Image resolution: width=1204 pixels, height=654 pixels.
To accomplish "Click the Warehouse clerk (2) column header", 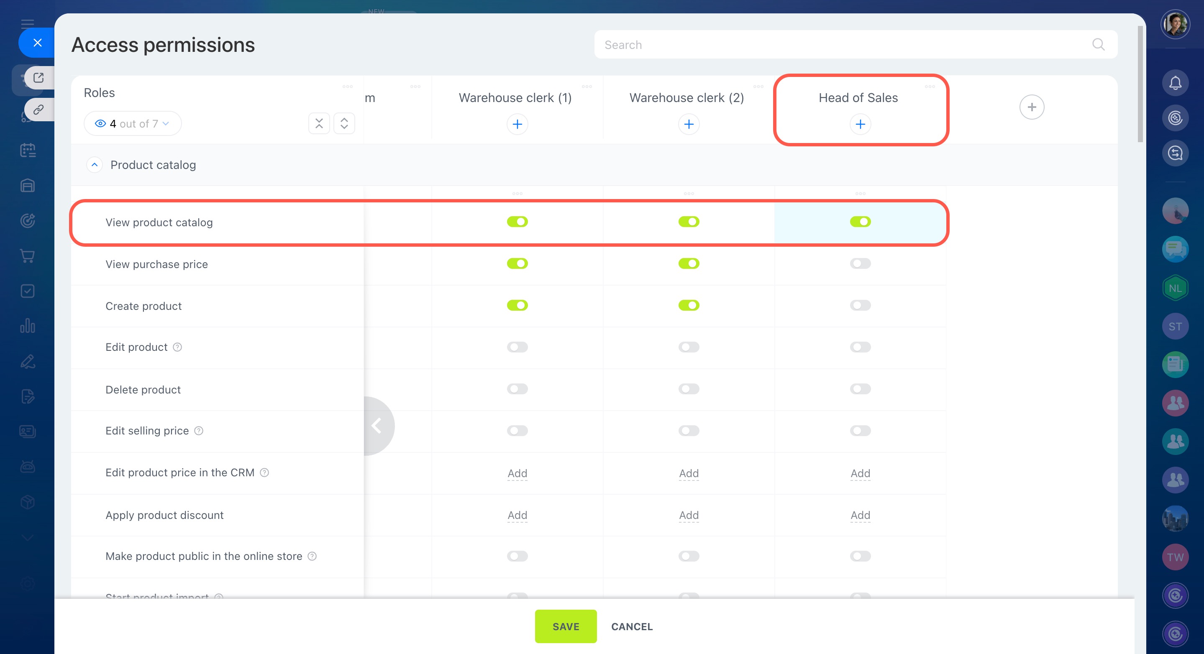I will pos(686,97).
